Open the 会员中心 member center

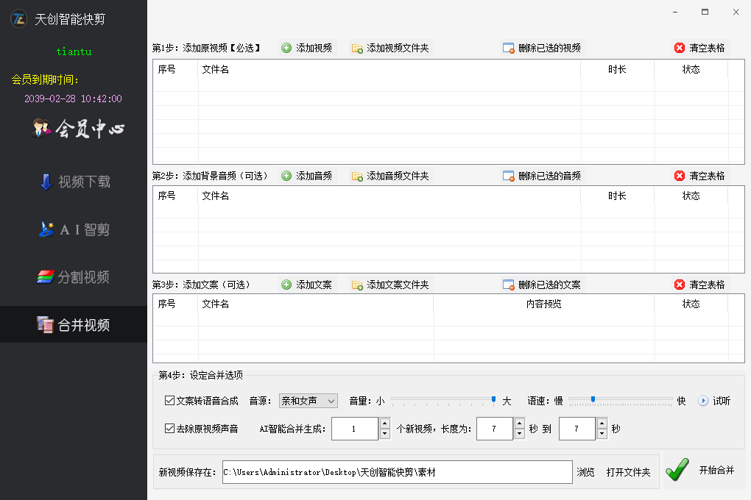78,128
